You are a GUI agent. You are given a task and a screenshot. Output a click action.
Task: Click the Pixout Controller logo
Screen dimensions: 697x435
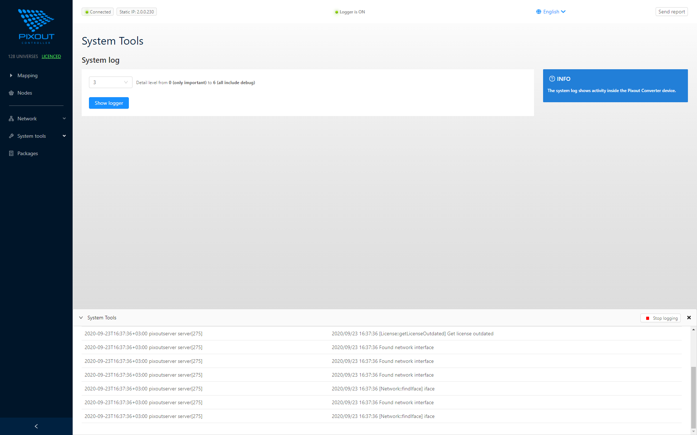pyautogui.click(x=36, y=26)
